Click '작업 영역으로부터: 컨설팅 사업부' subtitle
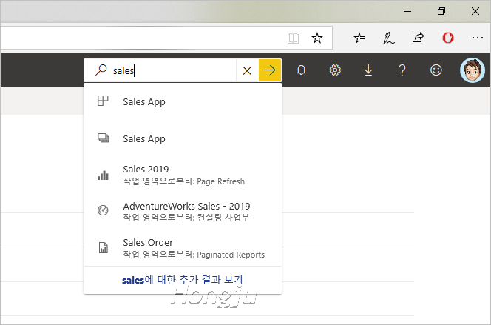491x325 pixels. (186, 218)
